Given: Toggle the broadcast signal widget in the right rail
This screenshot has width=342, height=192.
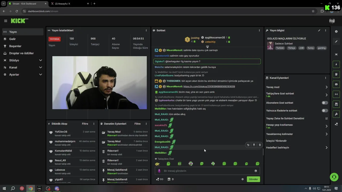Looking at the screenshot, I should point(336,94).
